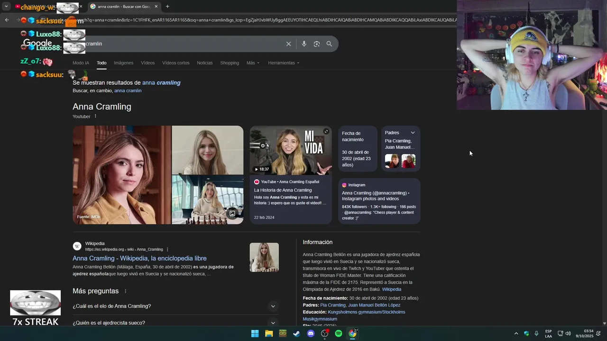Open Google Lens image search
Viewport: 607px width, 341px height.
[x=317, y=44]
